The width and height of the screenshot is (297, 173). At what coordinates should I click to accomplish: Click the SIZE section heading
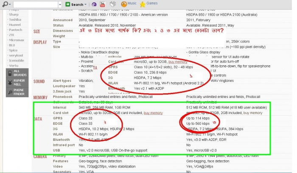coord(37,31)
